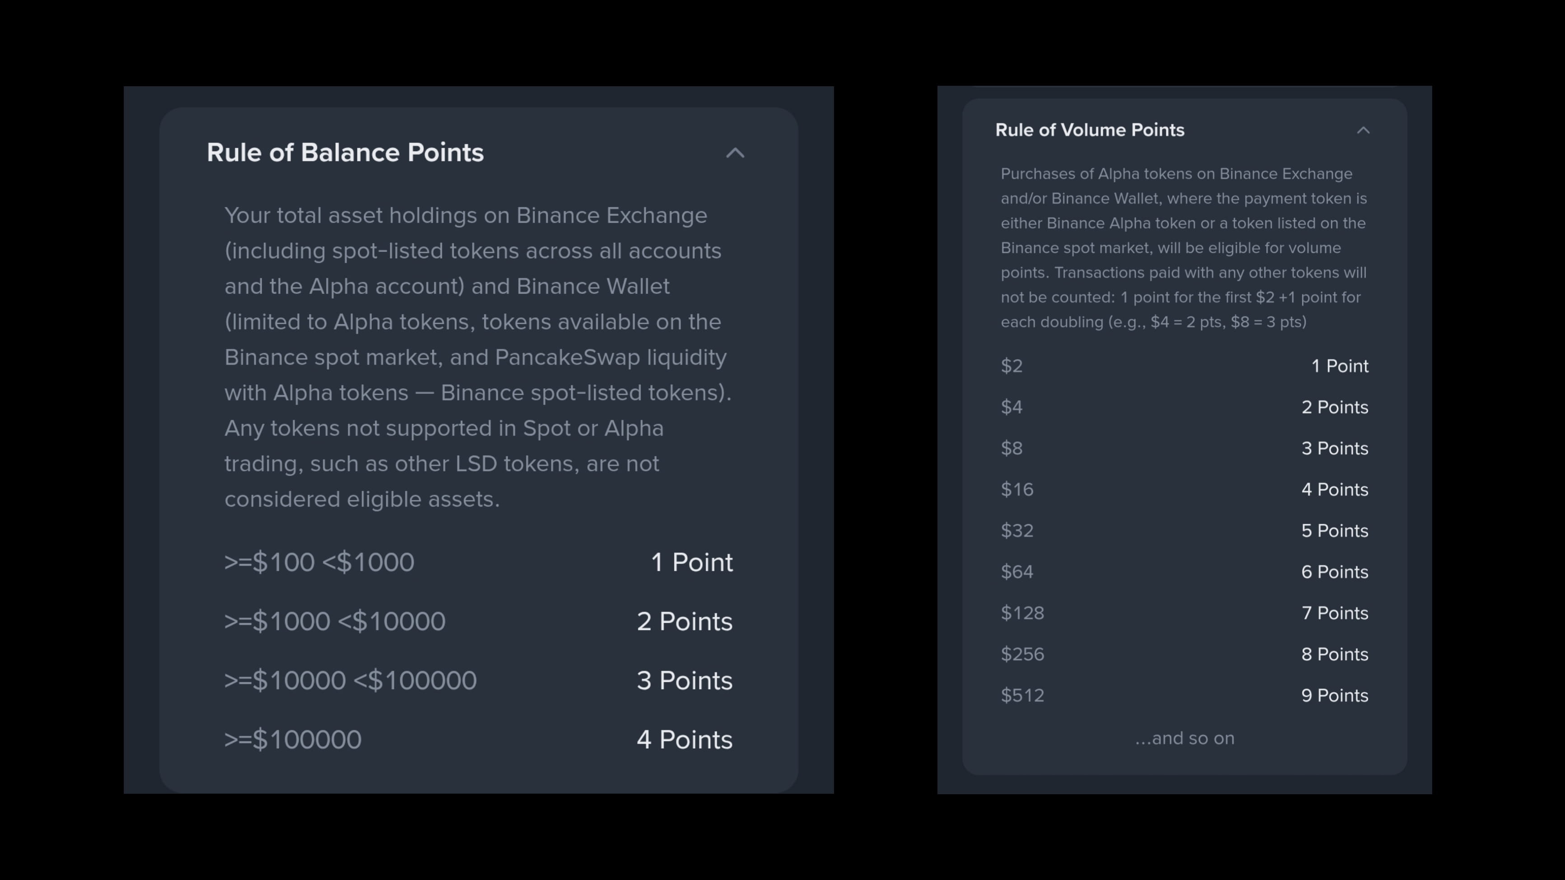Collapse the Rule of Balance Points chevron

[x=735, y=153]
